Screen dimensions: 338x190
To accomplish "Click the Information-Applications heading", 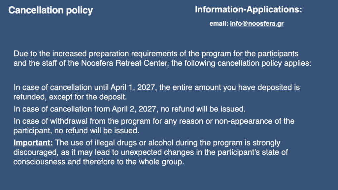I will point(248,10).
